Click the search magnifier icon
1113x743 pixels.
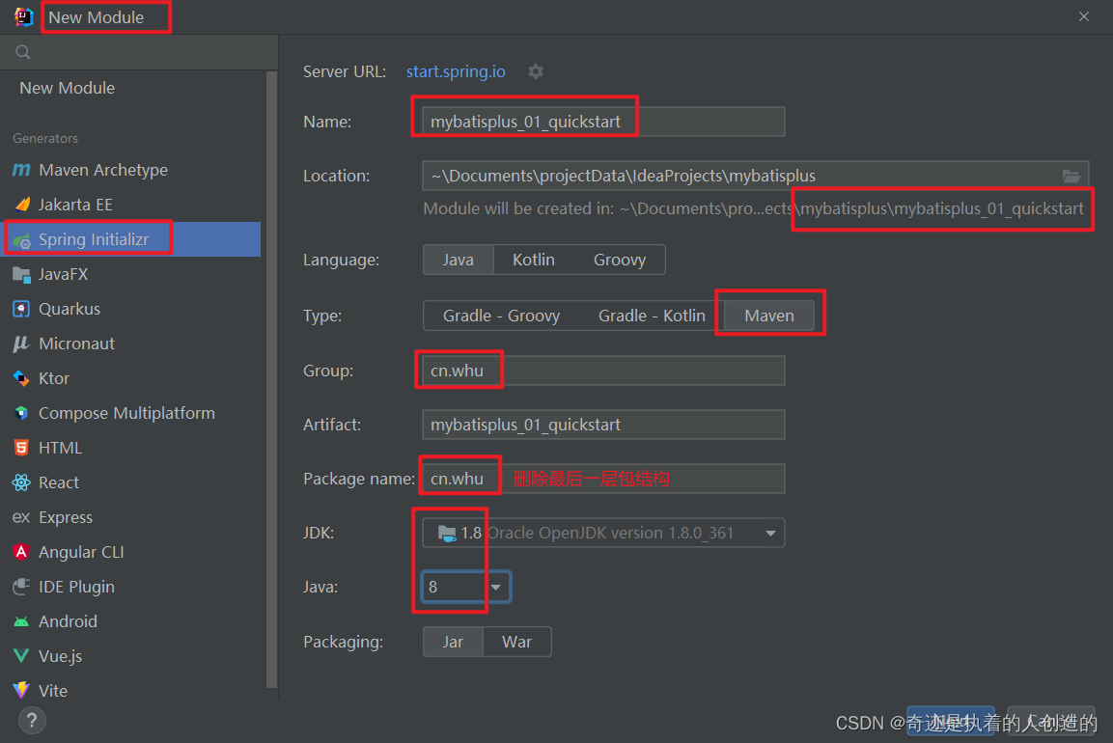[23, 52]
